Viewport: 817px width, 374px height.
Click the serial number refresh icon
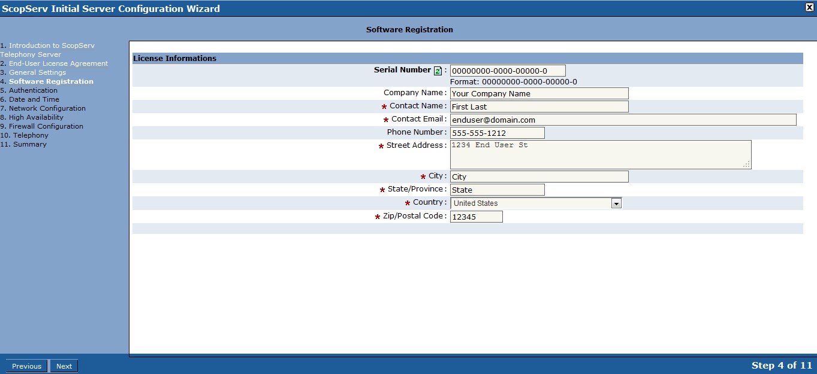pos(438,71)
